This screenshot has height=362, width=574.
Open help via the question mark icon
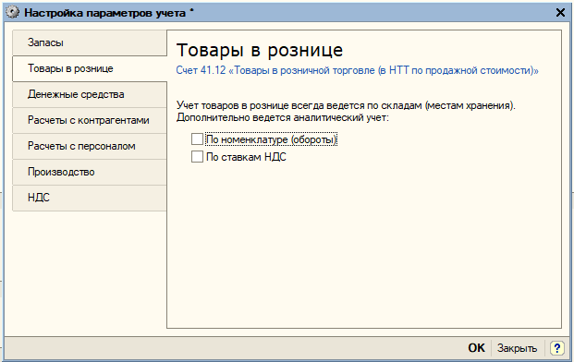click(x=556, y=348)
